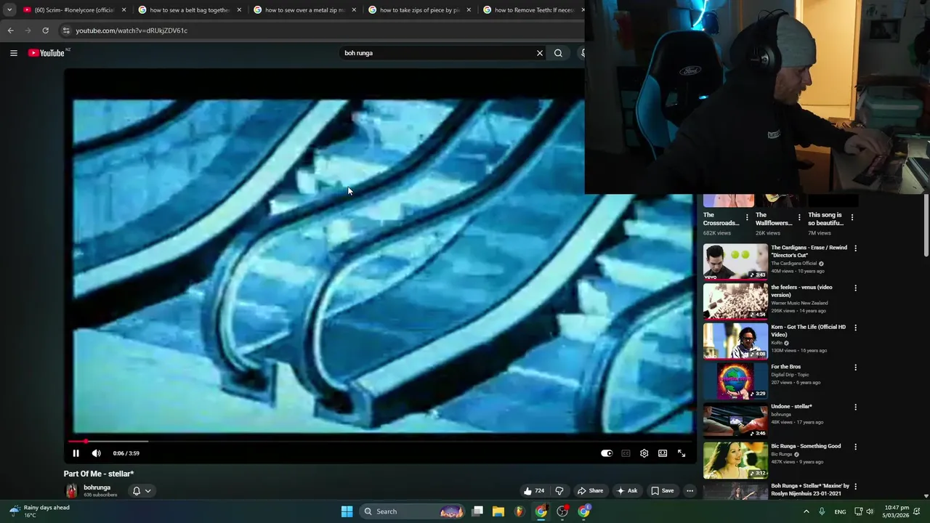Close the 'how to sew a belt bag' tab

(239, 10)
